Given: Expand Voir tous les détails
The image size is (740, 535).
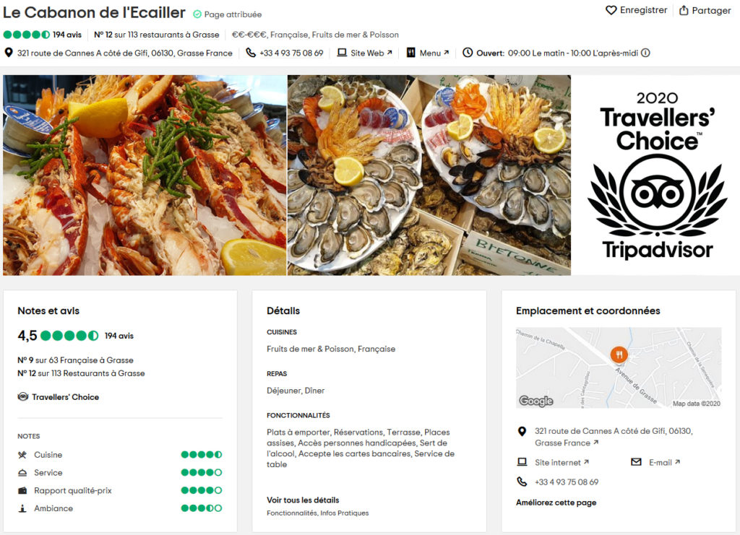Looking at the screenshot, I should (x=303, y=500).
